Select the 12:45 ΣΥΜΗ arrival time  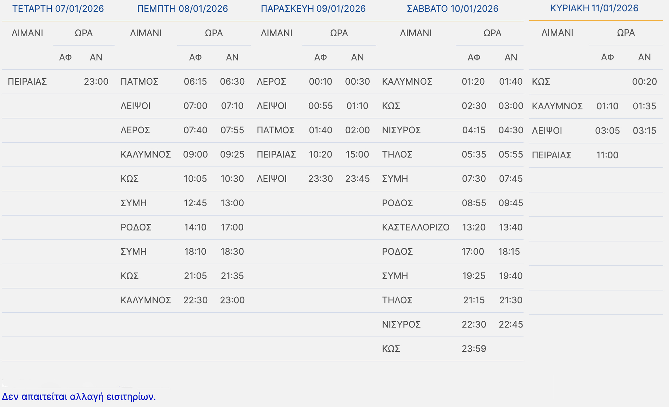tap(195, 203)
